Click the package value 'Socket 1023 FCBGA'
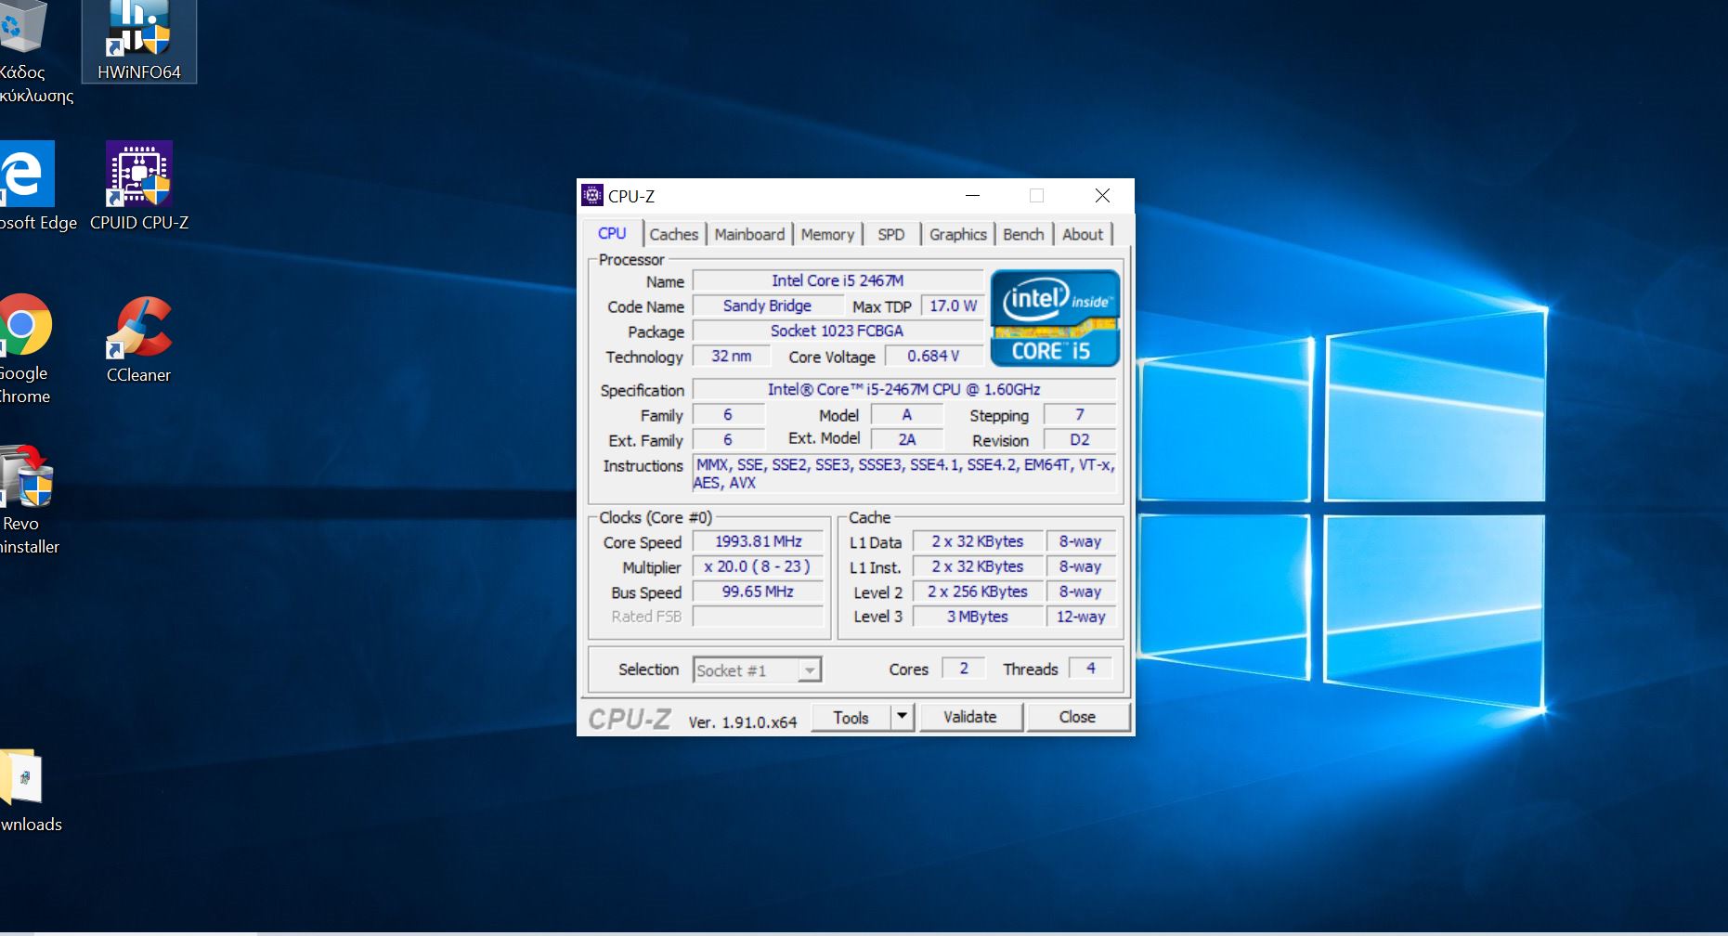 (x=838, y=331)
